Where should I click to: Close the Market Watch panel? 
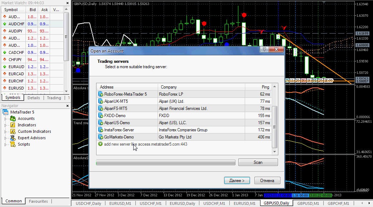(x=68, y=3)
